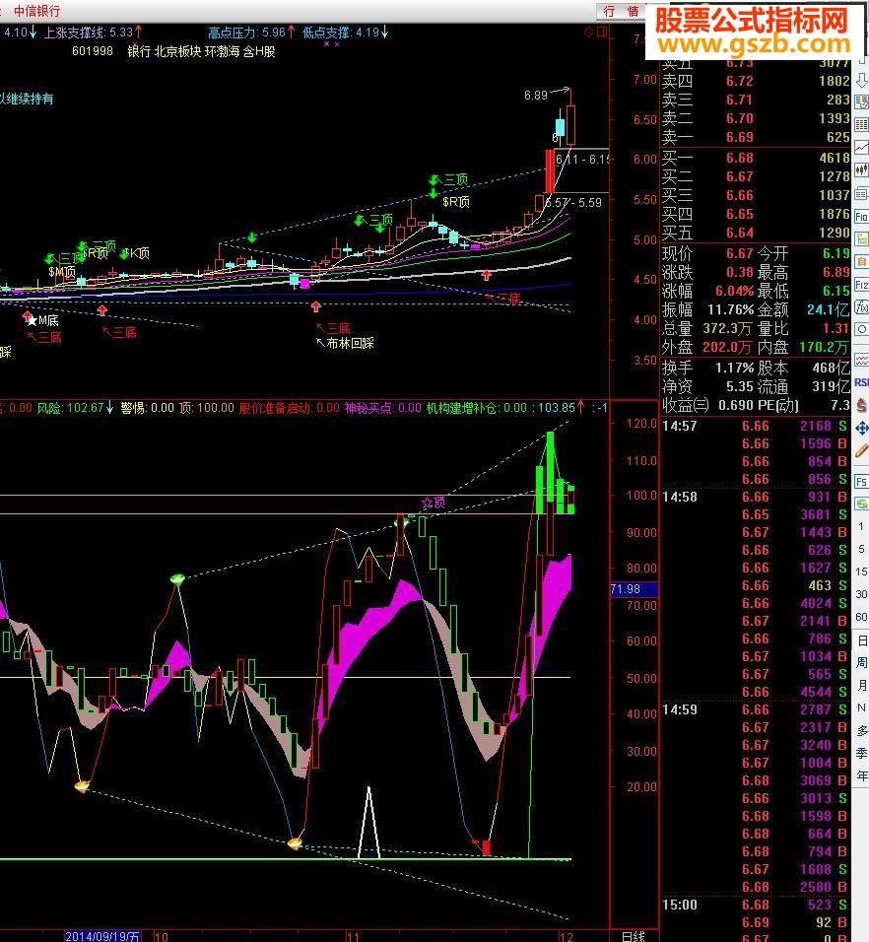Click the 71.98 value marker on axis
This screenshot has width=869, height=942.
pos(634,589)
